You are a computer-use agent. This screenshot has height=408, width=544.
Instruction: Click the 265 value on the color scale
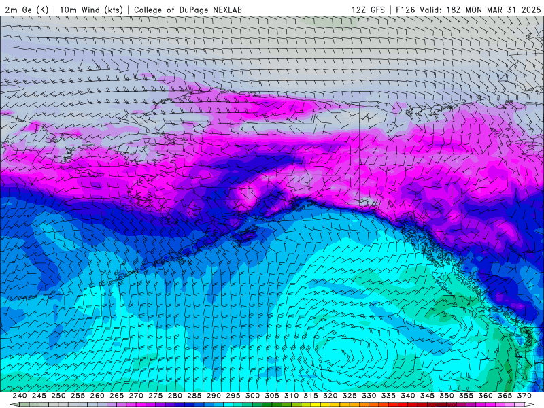(117, 396)
